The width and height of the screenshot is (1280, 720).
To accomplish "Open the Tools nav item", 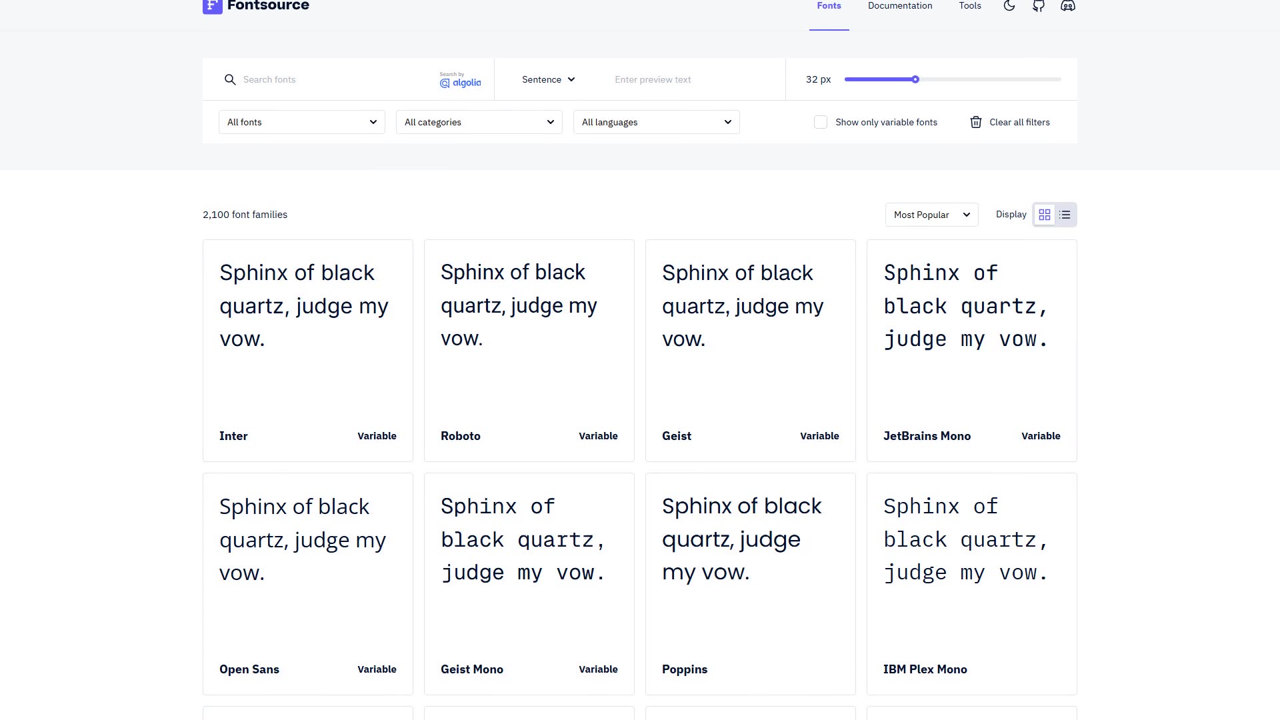I will pyautogui.click(x=970, y=6).
